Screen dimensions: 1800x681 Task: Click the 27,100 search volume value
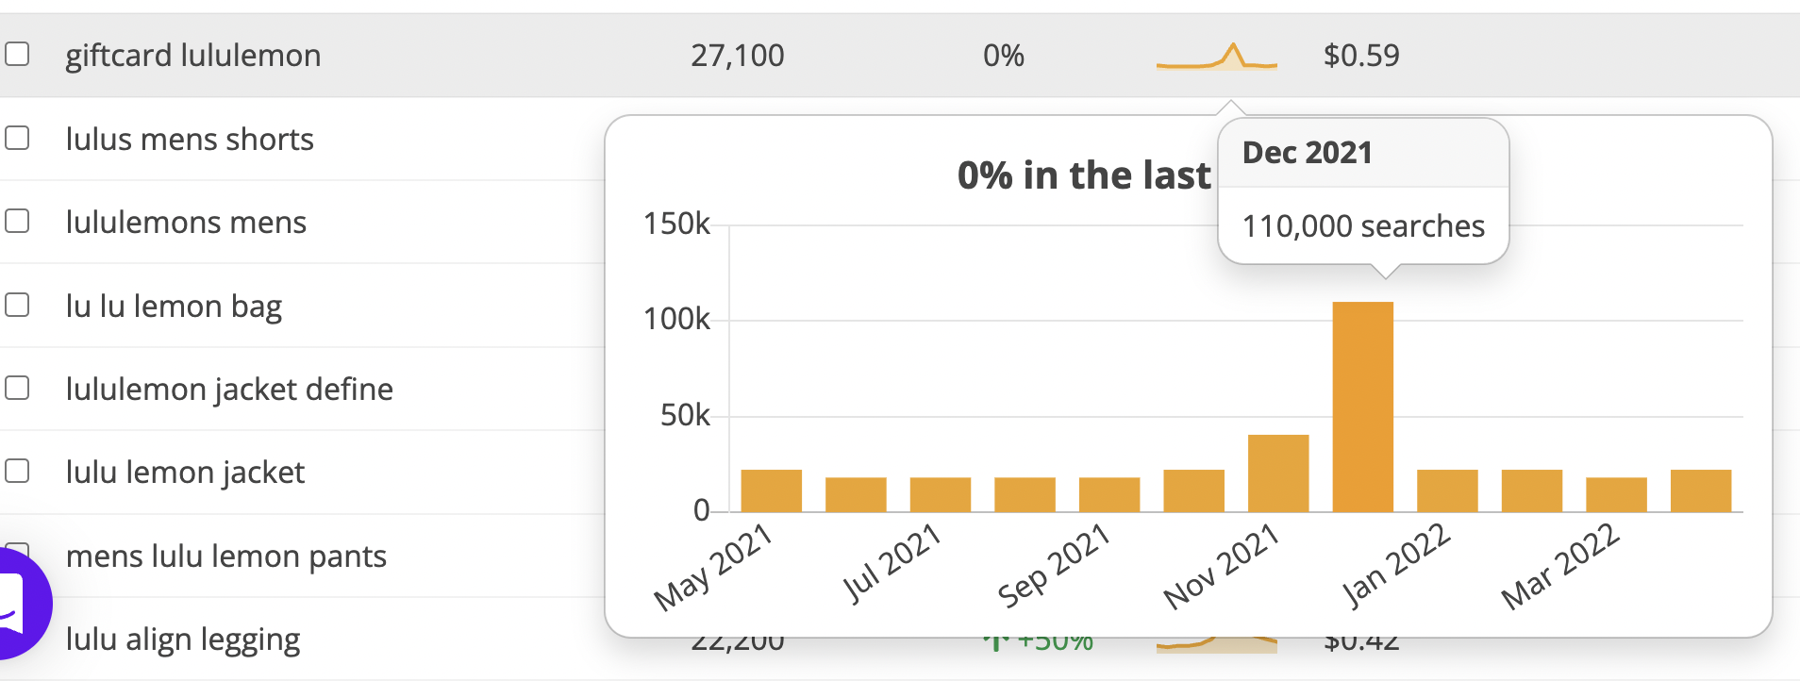738,55
